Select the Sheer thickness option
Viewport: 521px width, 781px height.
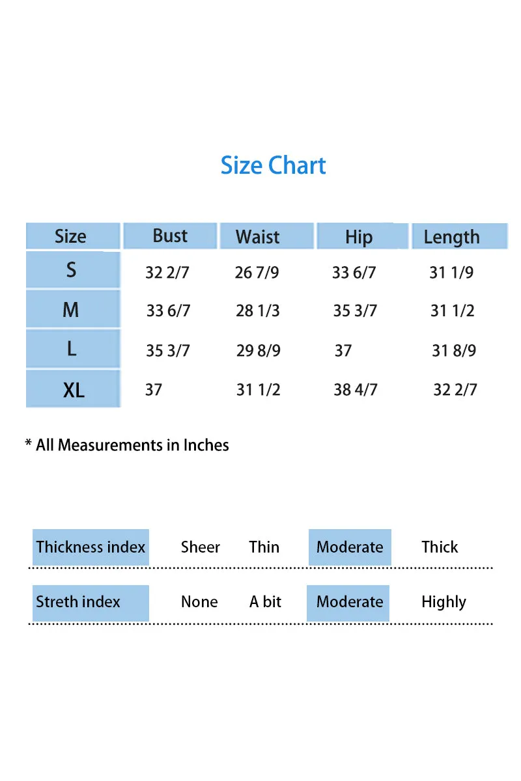point(201,547)
